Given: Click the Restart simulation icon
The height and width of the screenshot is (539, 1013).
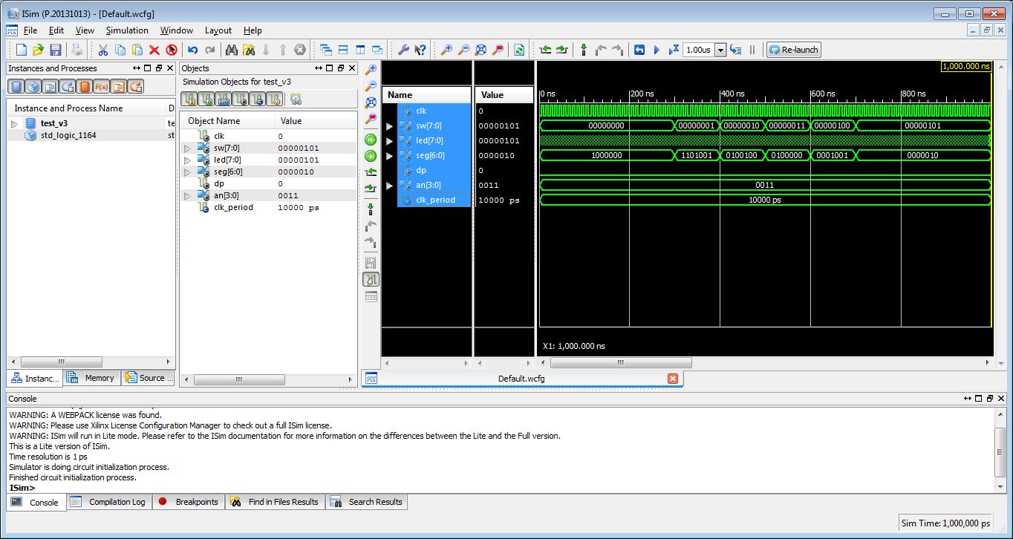Looking at the screenshot, I should 639,50.
